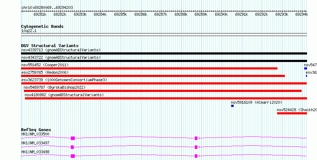Image resolution: width=317 pixels, height=160 pixels.
Task: Open nsv5489787 ByrskaBishop2022 red bar
Action: click(x=163, y=91)
